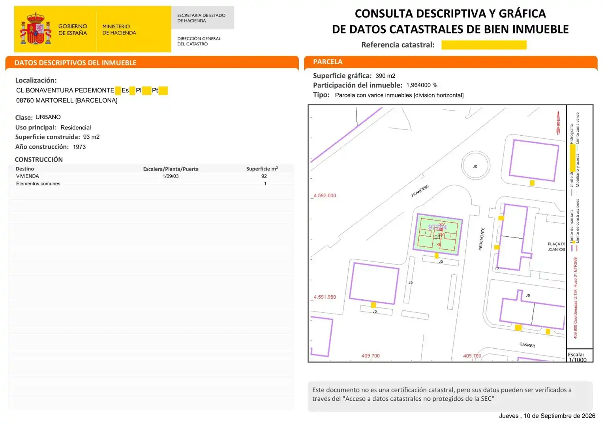
Task: Click the Límite zona verde legend entry
Action: tap(577, 133)
